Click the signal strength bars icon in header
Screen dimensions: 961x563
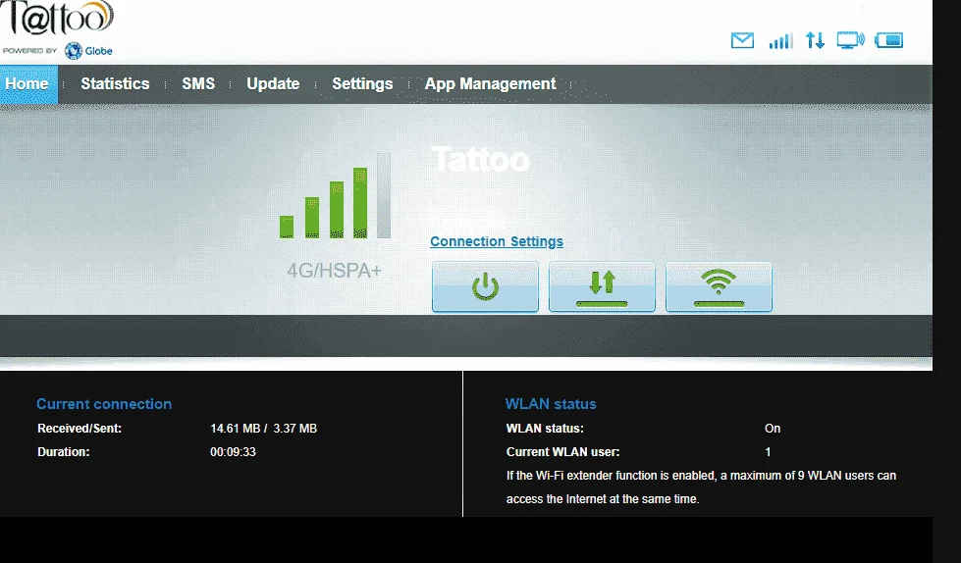click(780, 40)
